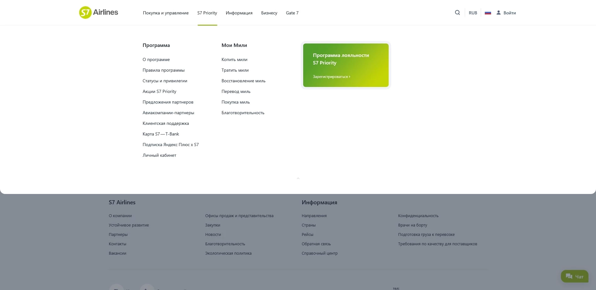
Task: Open Правила программы link
Action: (163, 70)
